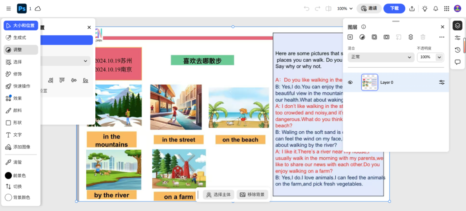Image resolution: width=466 pixels, height=211 pixels.
Task: Toggle the before/after compare view icon
Action: (329, 9)
